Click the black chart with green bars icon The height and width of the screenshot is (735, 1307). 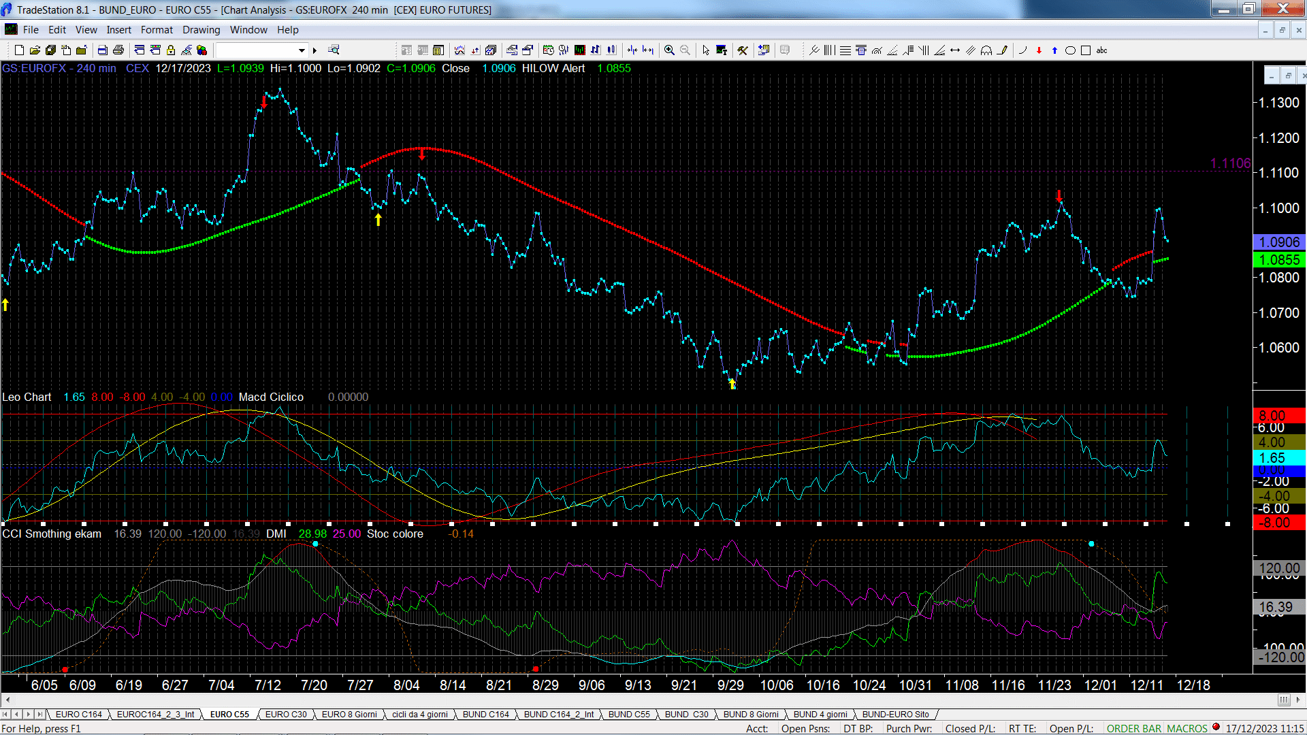point(579,50)
